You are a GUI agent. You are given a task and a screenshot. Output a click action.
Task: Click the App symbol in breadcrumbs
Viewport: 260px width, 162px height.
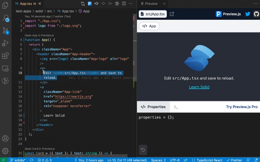click(x=86, y=11)
